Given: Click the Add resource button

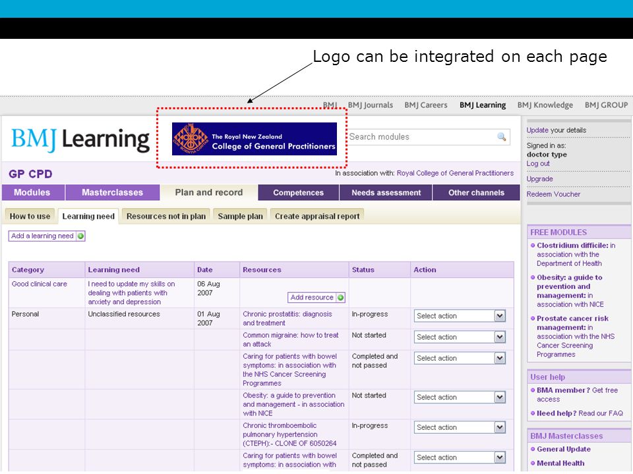Looking at the screenshot, I should [316, 298].
